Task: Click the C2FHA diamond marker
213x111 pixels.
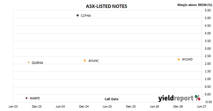Action: (78, 16)
